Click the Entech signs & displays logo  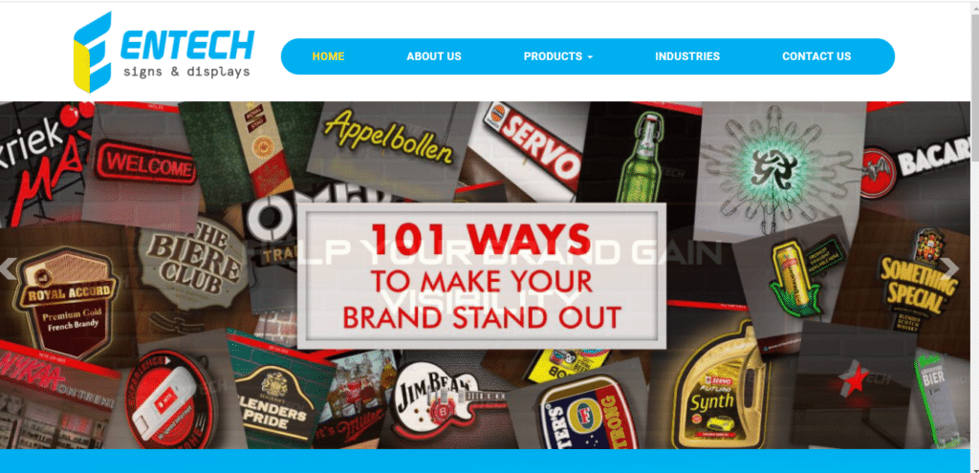tap(163, 53)
